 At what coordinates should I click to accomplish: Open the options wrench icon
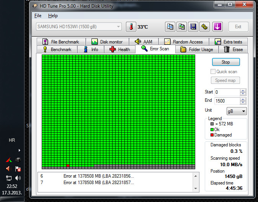(205, 27)
